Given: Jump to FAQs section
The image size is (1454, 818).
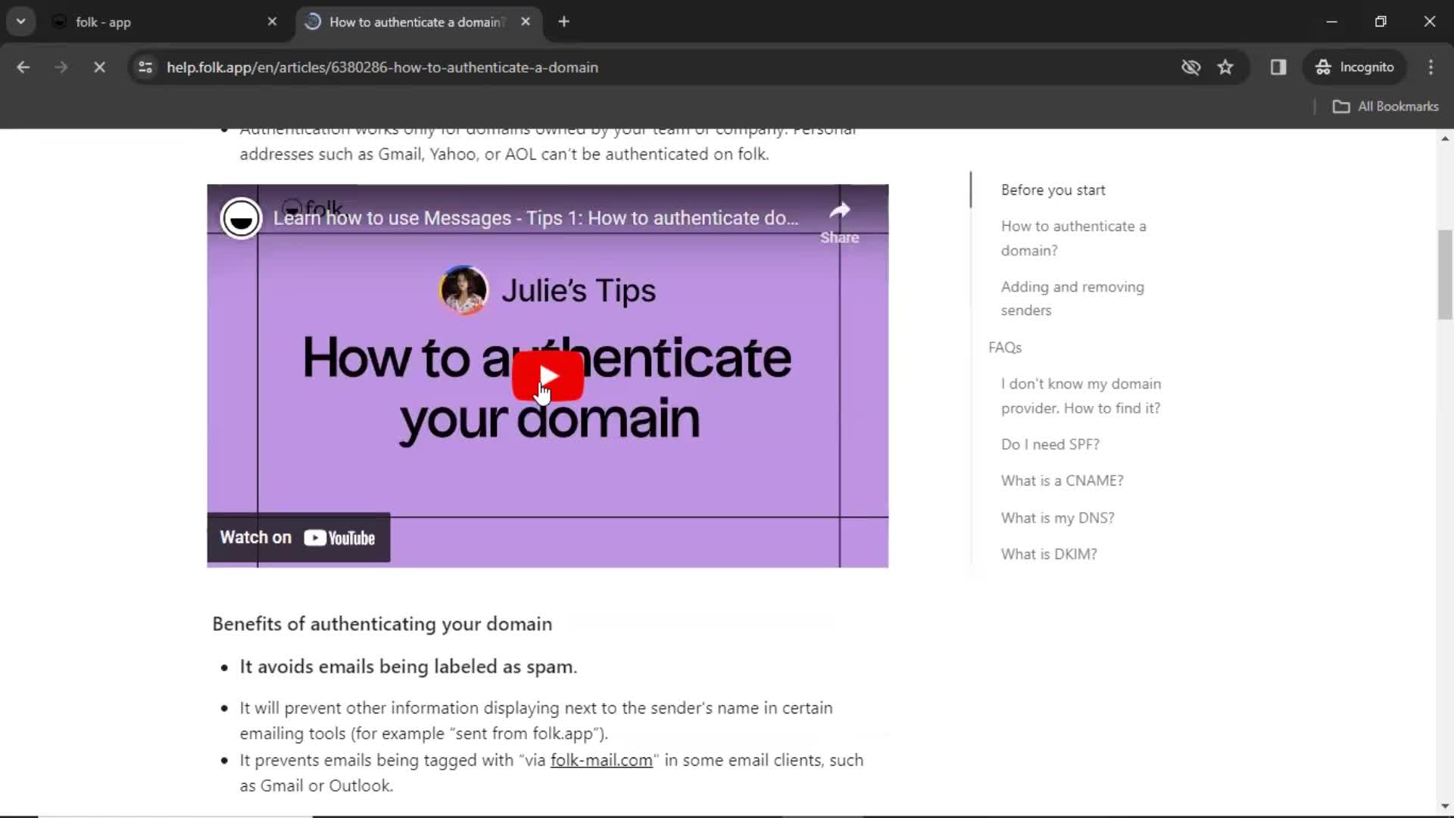Looking at the screenshot, I should tap(1005, 348).
